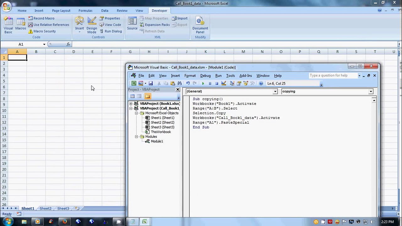Toggle Folders icon in Project pane

[148, 96]
